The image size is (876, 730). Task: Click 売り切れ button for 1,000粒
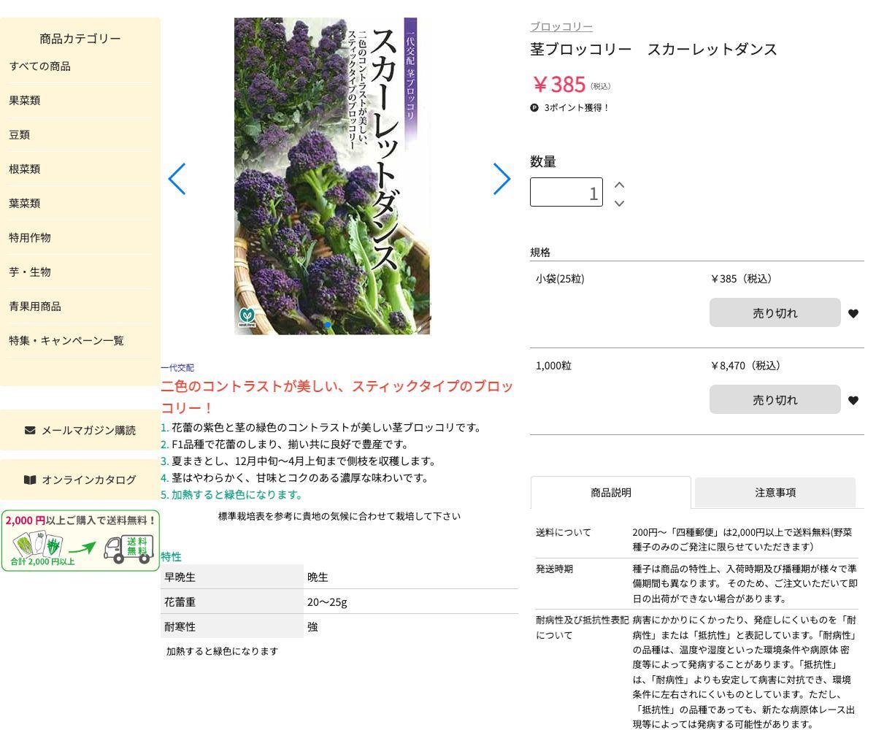(x=775, y=400)
